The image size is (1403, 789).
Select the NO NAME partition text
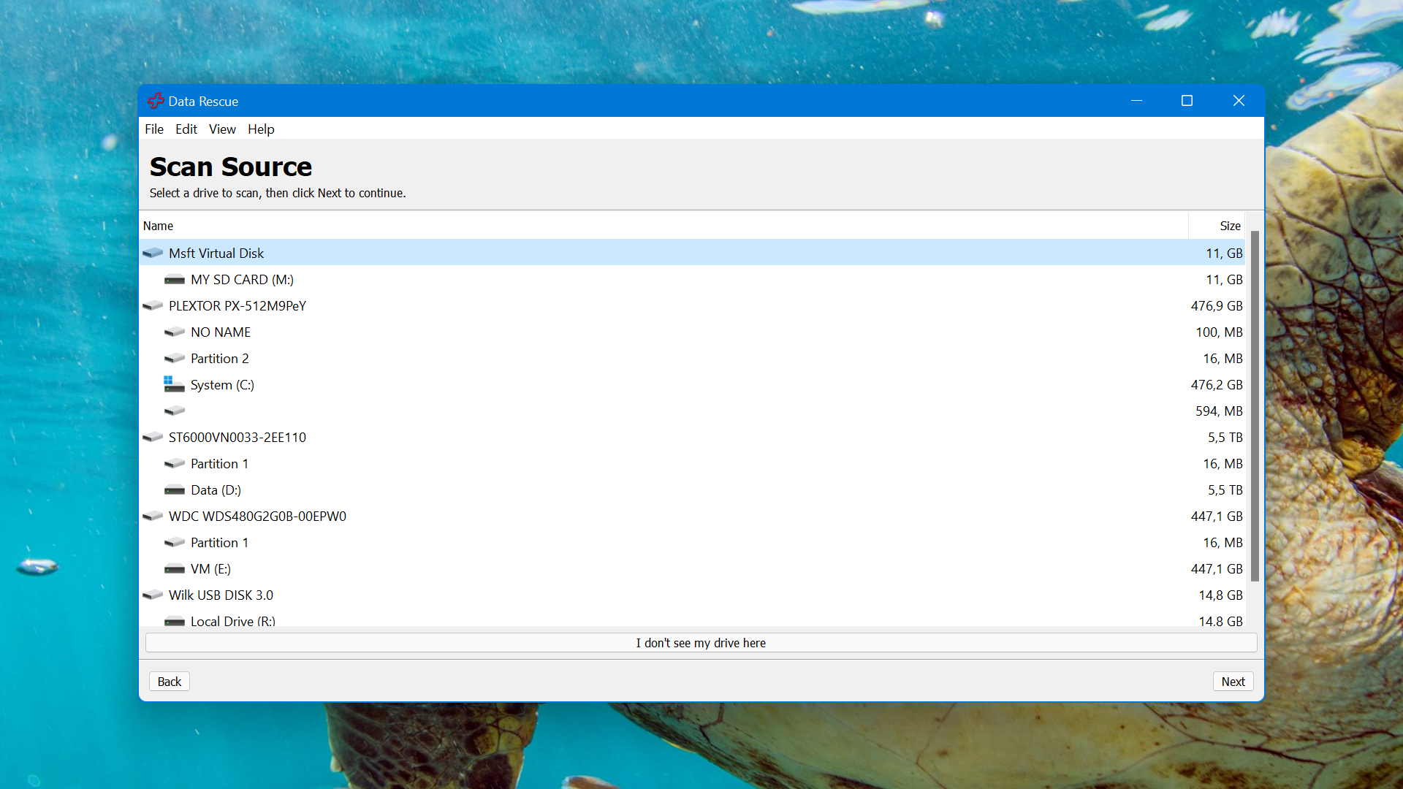(221, 332)
